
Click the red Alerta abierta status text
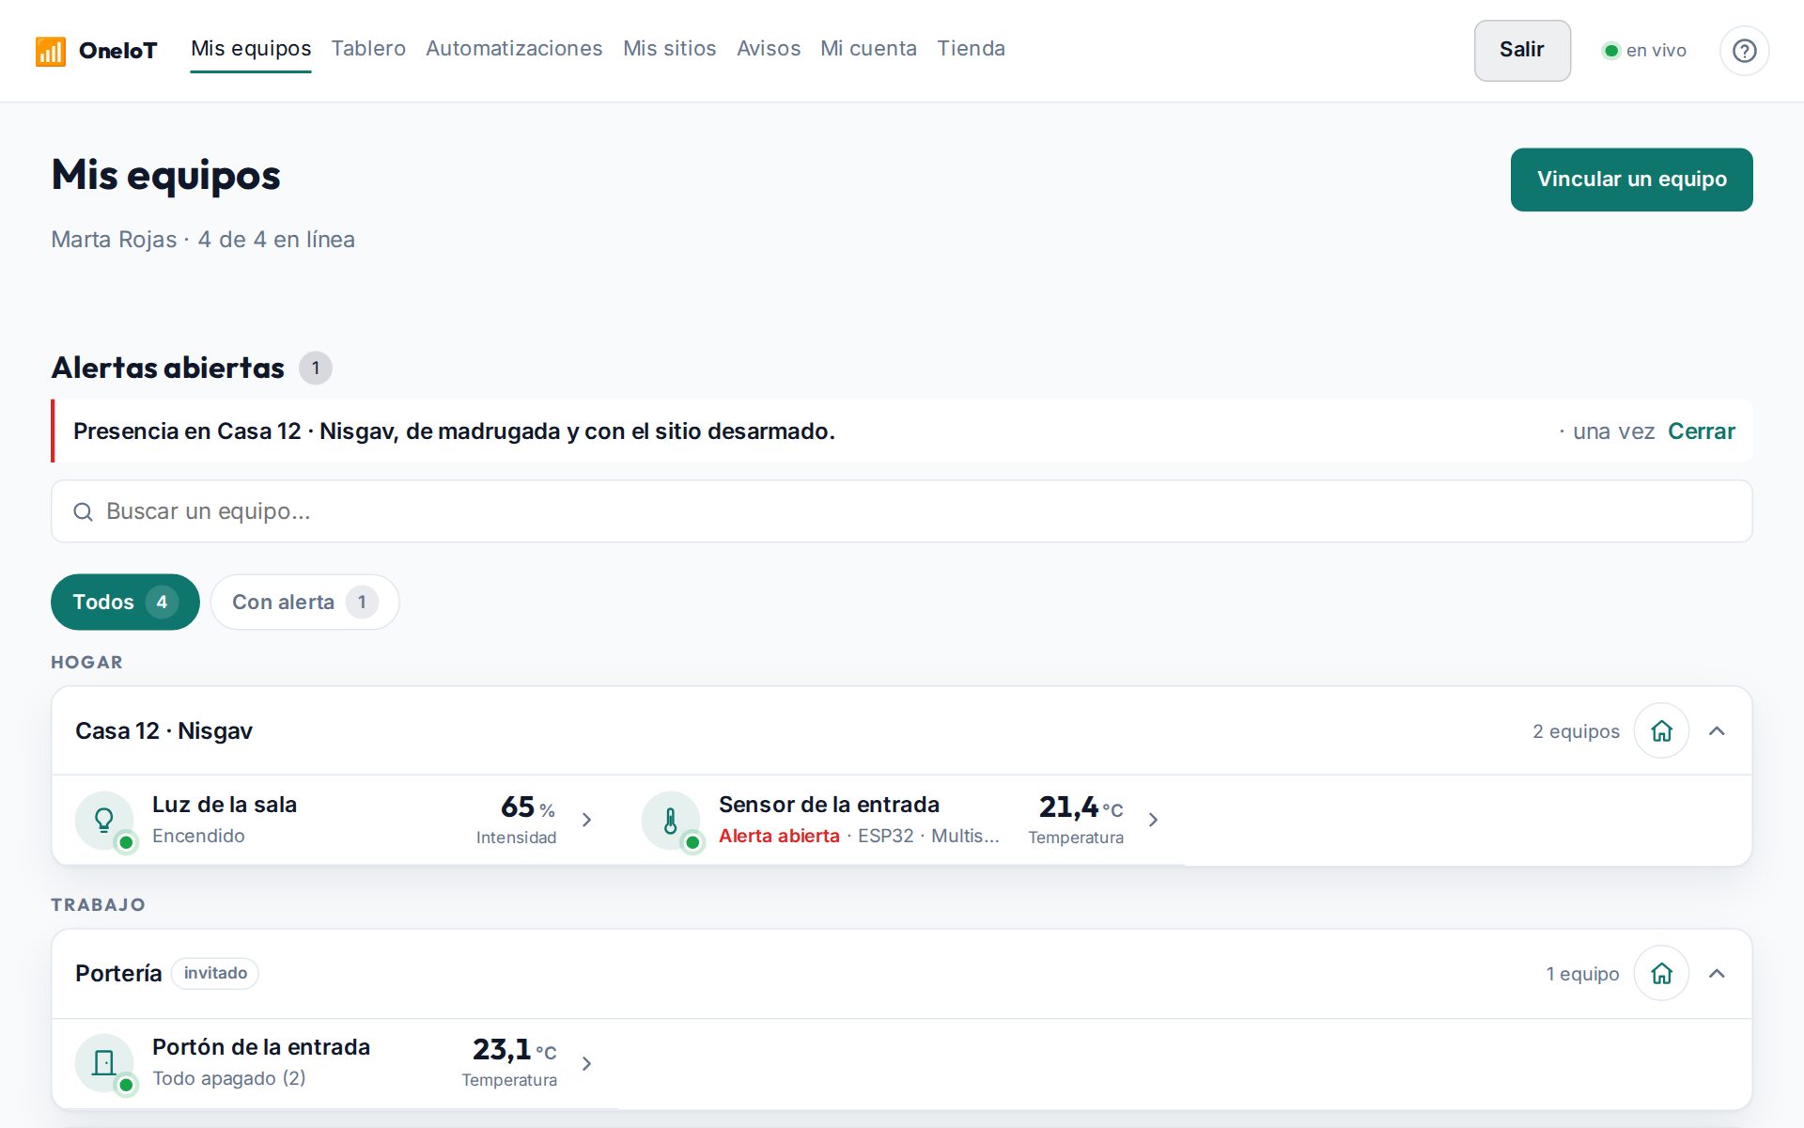(x=779, y=836)
